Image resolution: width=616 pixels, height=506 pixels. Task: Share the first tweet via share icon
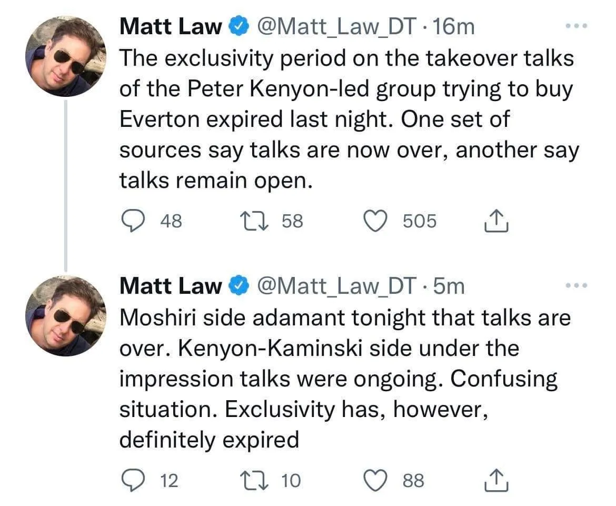[x=496, y=221]
